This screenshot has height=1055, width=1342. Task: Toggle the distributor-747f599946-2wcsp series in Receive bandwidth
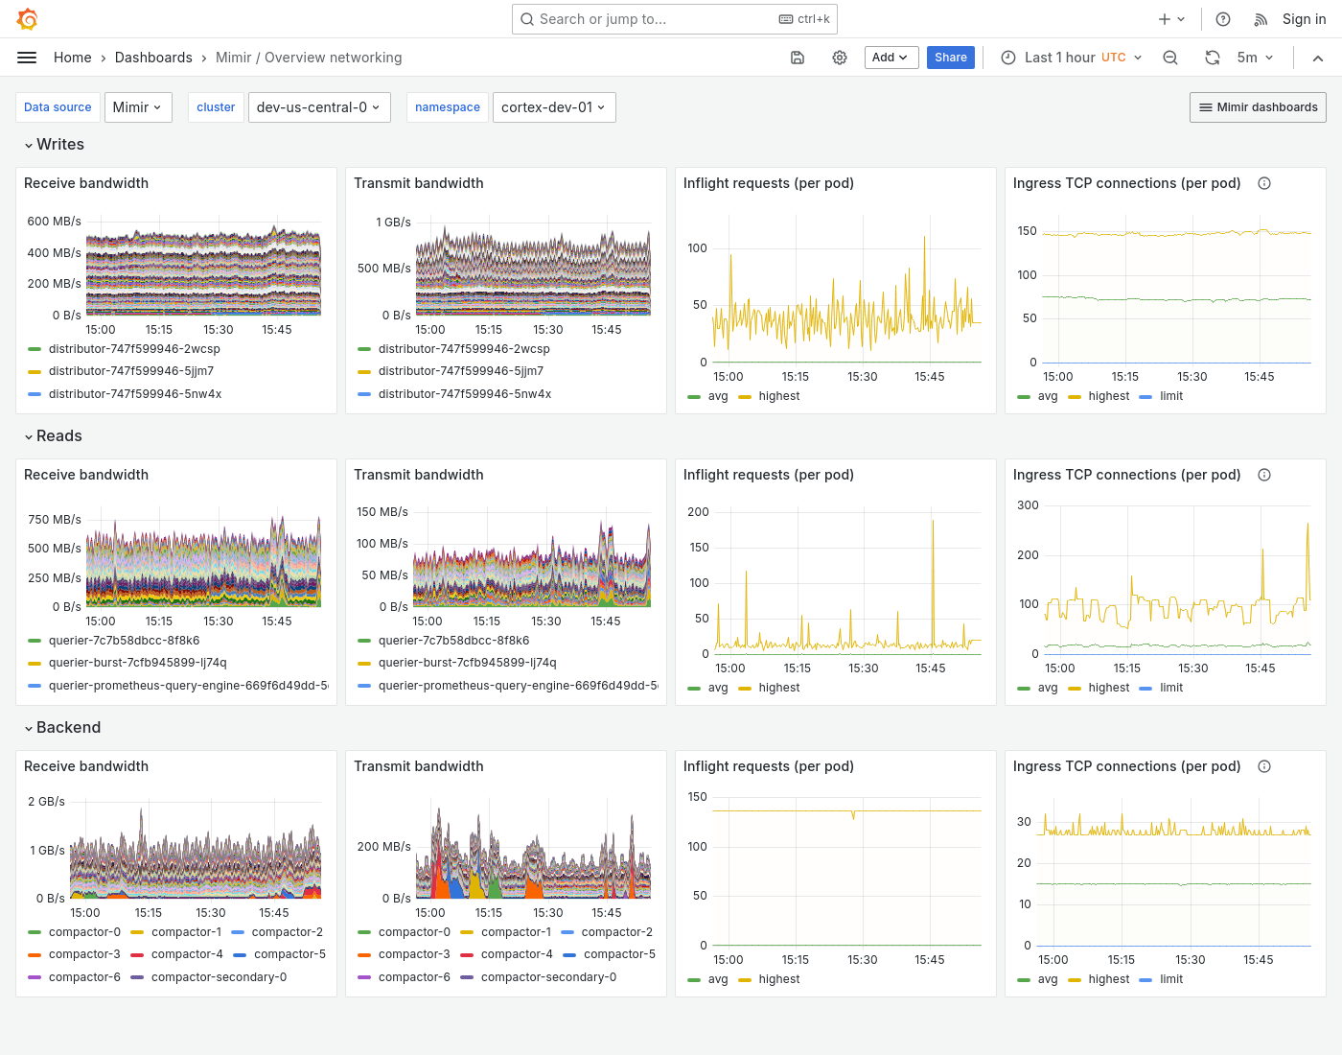click(x=135, y=348)
